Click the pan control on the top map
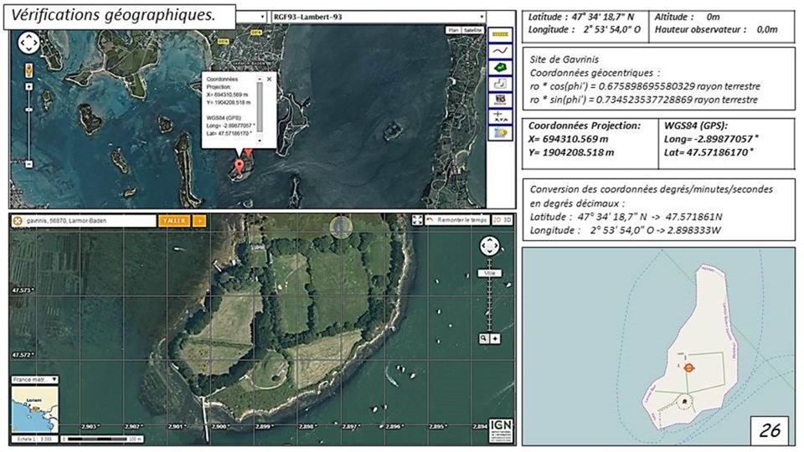This screenshot has width=804, height=452. (x=28, y=43)
